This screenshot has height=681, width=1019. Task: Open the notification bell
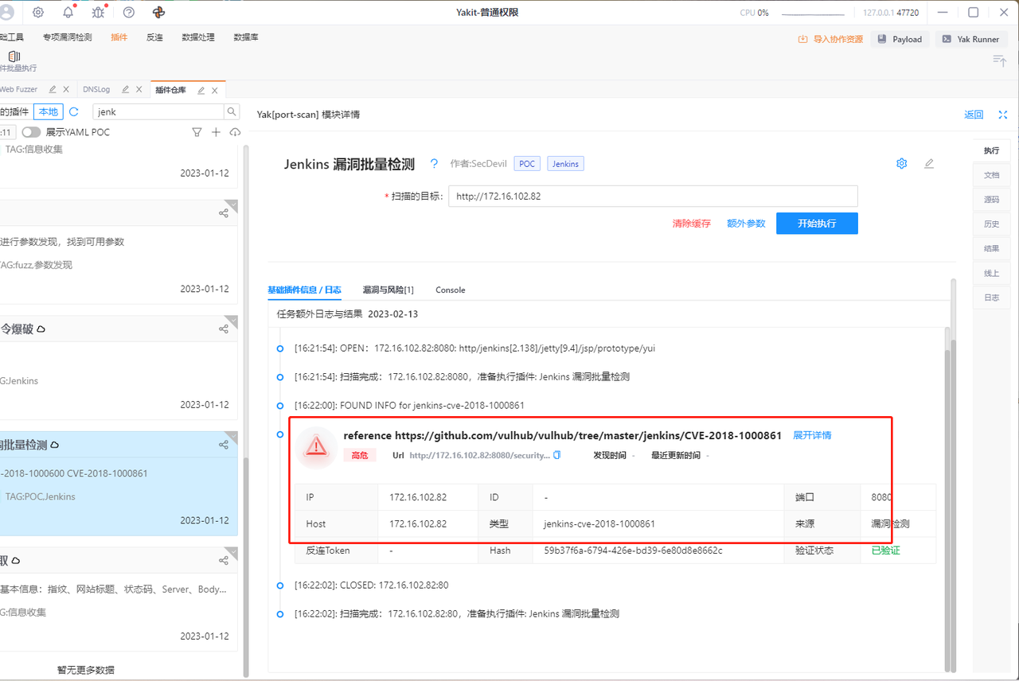(x=68, y=12)
